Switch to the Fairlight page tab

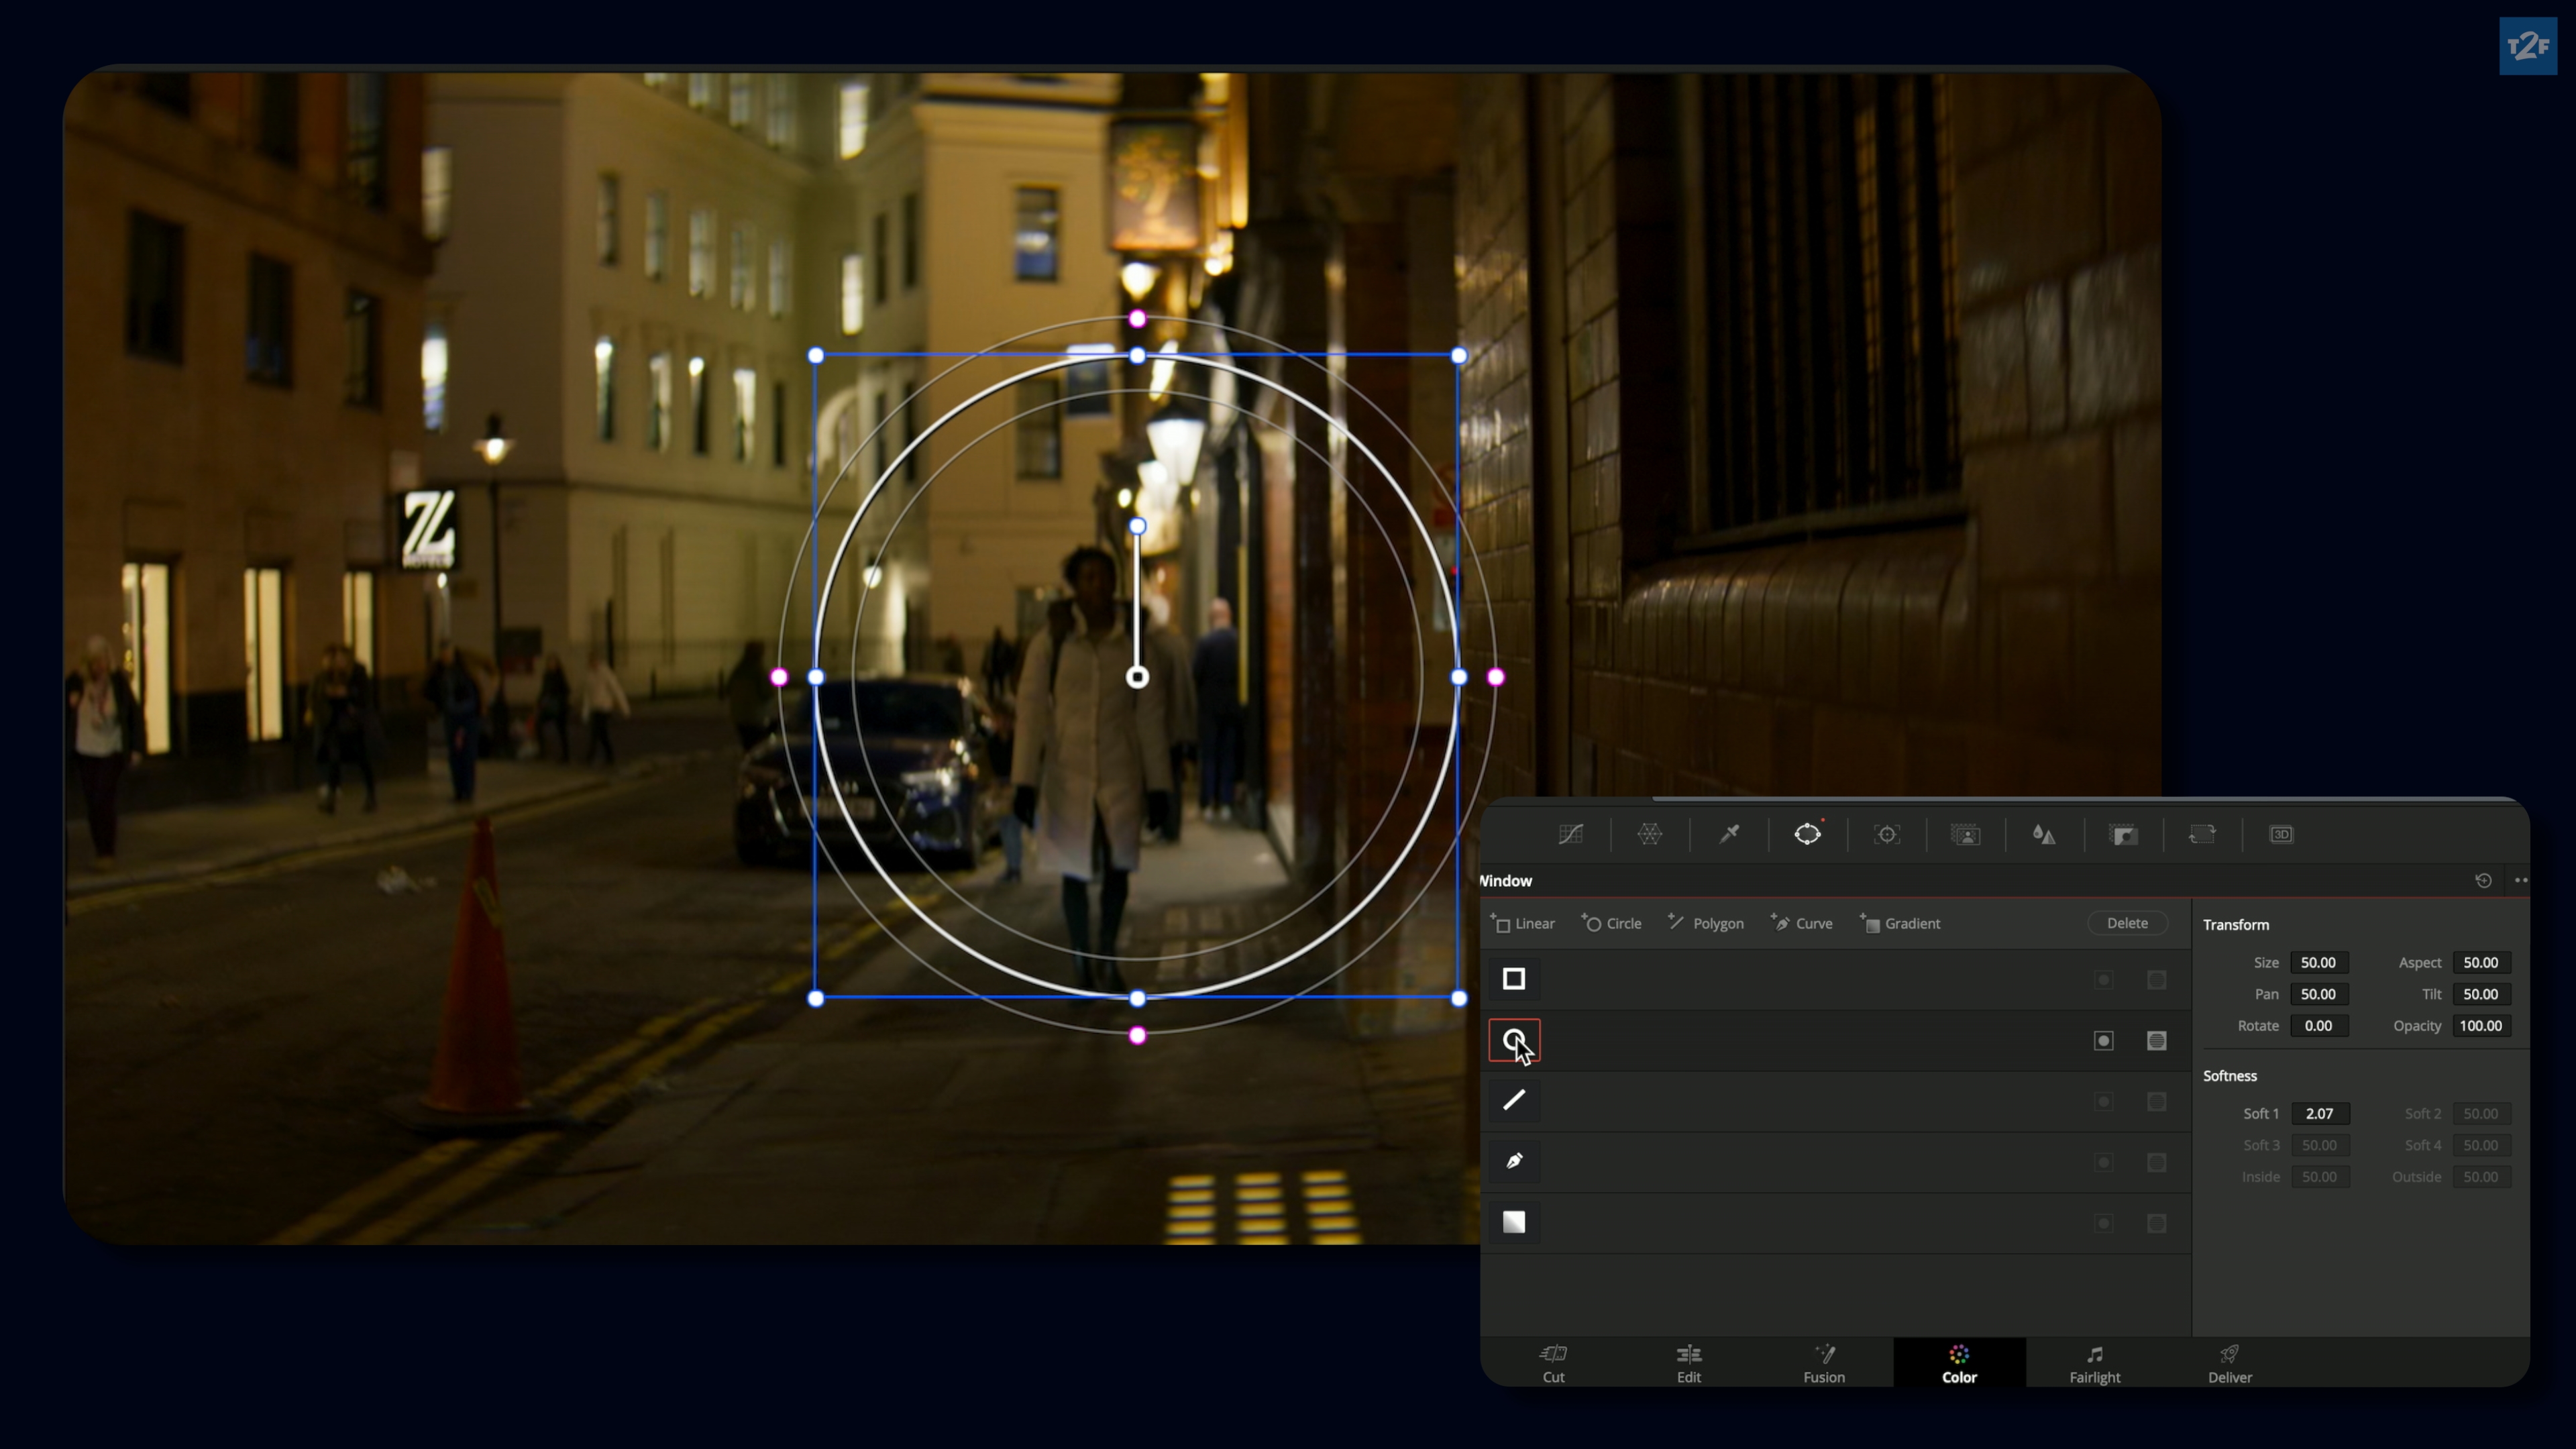(x=2094, y=1363)
